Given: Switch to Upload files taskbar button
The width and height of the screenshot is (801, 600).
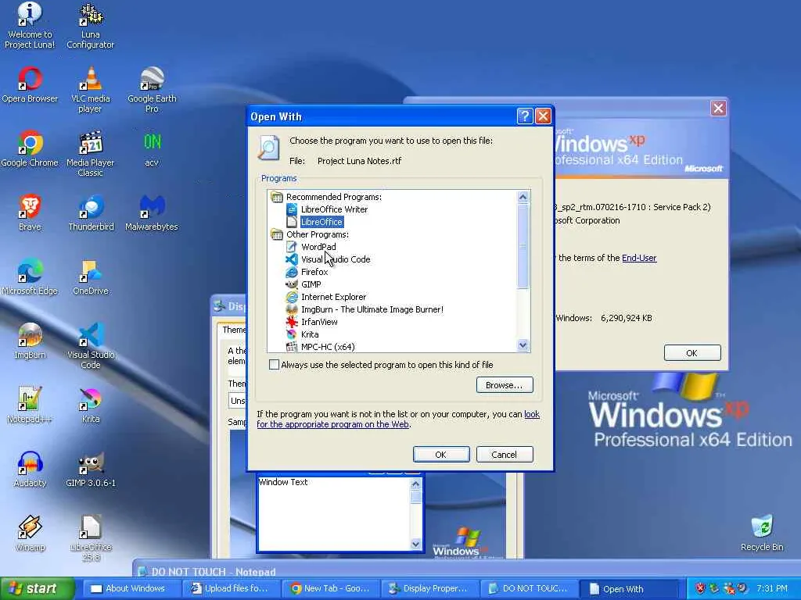Looking at the screenshot, I should click(230, 589).
